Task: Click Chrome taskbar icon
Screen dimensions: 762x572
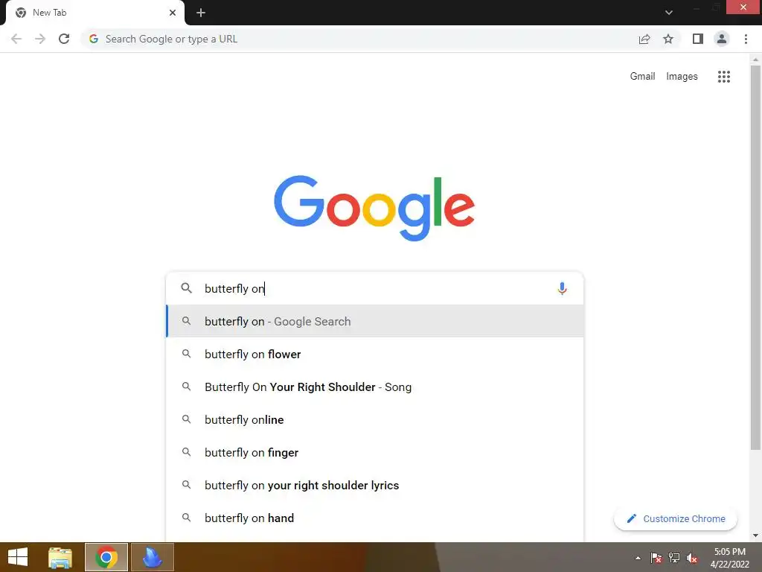Action: click(106, 557)
